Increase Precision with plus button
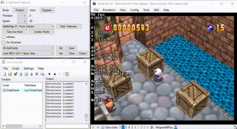 point(25,16)
